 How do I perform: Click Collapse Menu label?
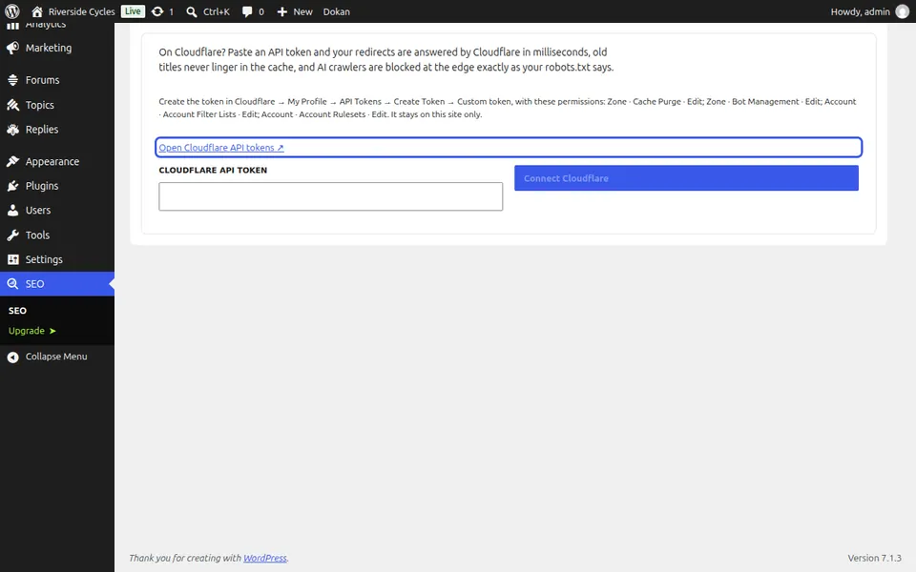coord(56,357)
